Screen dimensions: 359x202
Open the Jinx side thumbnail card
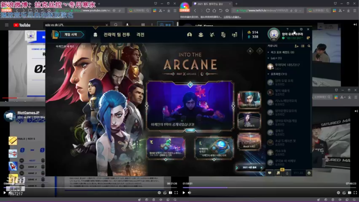pos(249,100)
